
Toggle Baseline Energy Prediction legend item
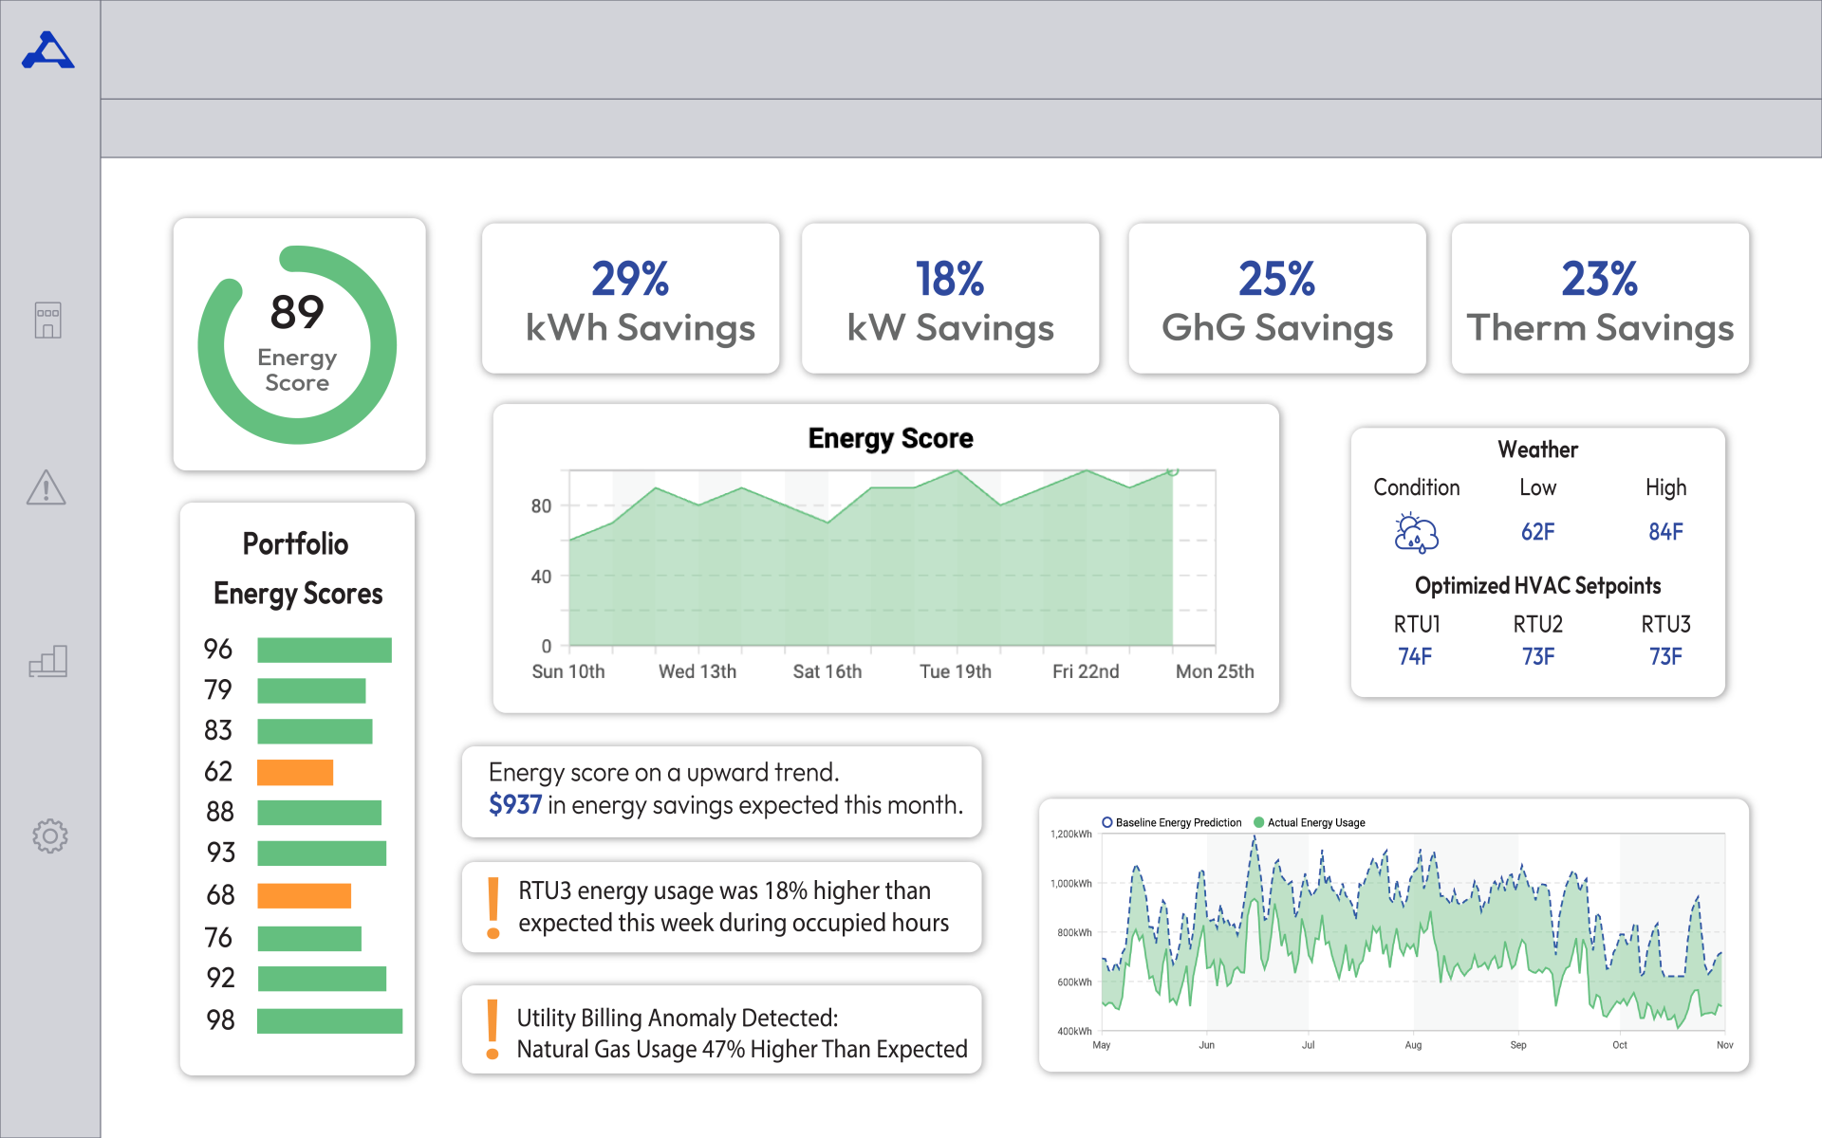(1172, 822)
